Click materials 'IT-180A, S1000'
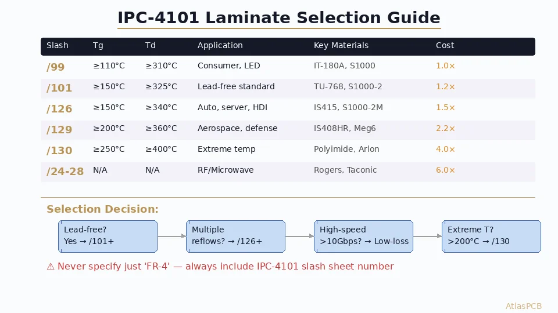This screenshot has width=558, height=313. coord(345,65)
